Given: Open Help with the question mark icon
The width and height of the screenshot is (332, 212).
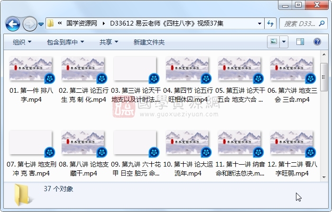Looking at the screenshot, I should 317,42.
